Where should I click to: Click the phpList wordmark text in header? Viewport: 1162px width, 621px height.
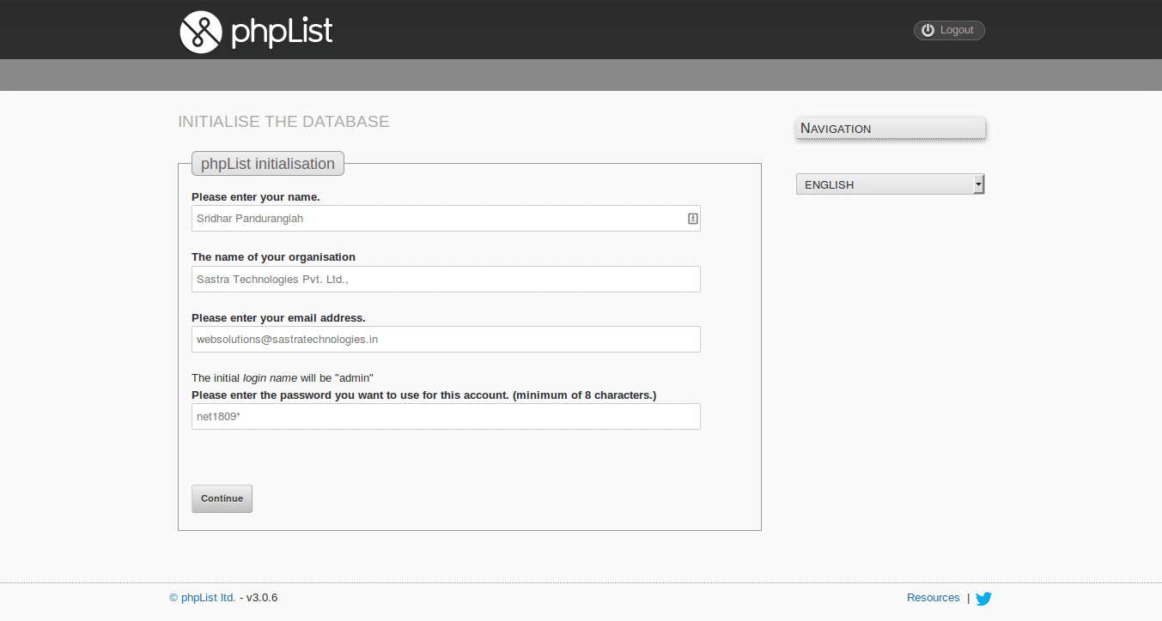(282, 33)
